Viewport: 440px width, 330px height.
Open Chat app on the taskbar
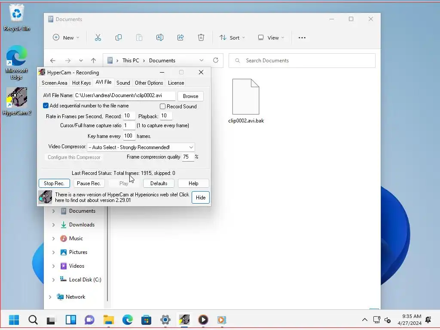coord(89,320)
